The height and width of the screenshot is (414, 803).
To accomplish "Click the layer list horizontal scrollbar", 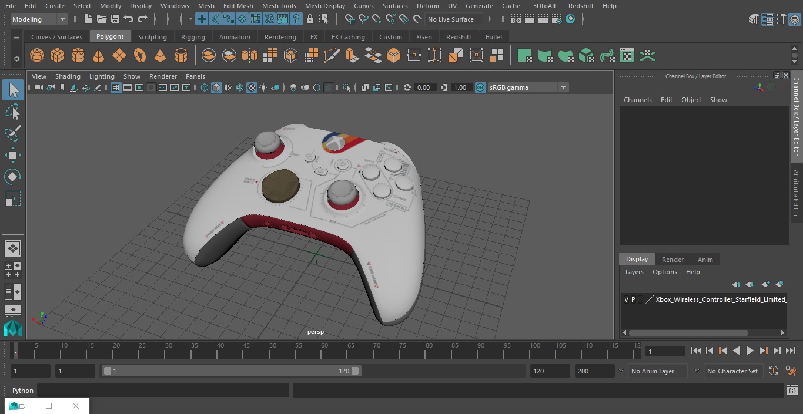I will coord(688,332).
